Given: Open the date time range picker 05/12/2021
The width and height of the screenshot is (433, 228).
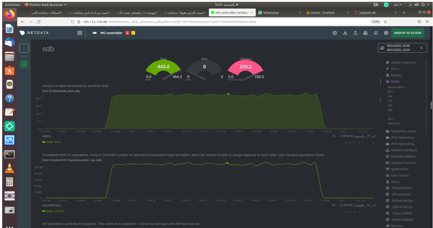Looking at the screenshot, I should tap(402, 48).
